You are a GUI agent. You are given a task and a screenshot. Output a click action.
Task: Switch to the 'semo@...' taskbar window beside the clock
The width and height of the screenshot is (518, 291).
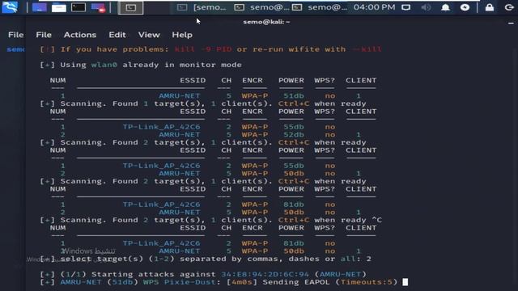[320, 7]
